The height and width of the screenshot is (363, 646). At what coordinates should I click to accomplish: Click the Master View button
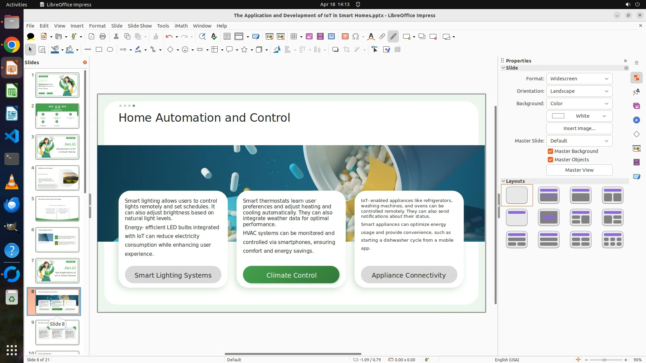click(x=579, y=170)
